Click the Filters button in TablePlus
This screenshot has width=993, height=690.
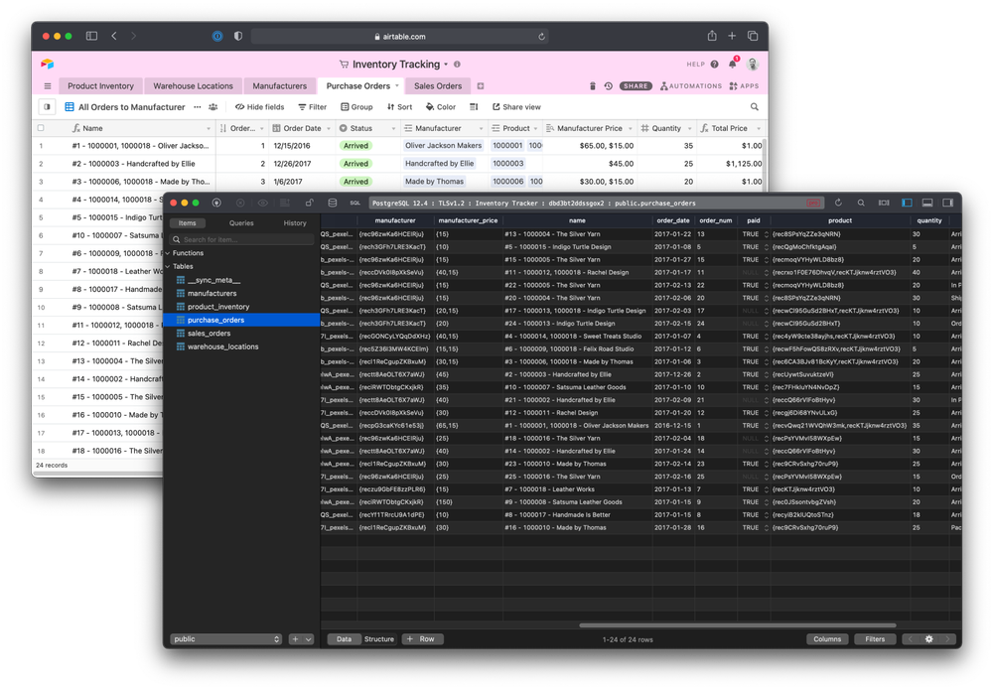click(875, 639)
